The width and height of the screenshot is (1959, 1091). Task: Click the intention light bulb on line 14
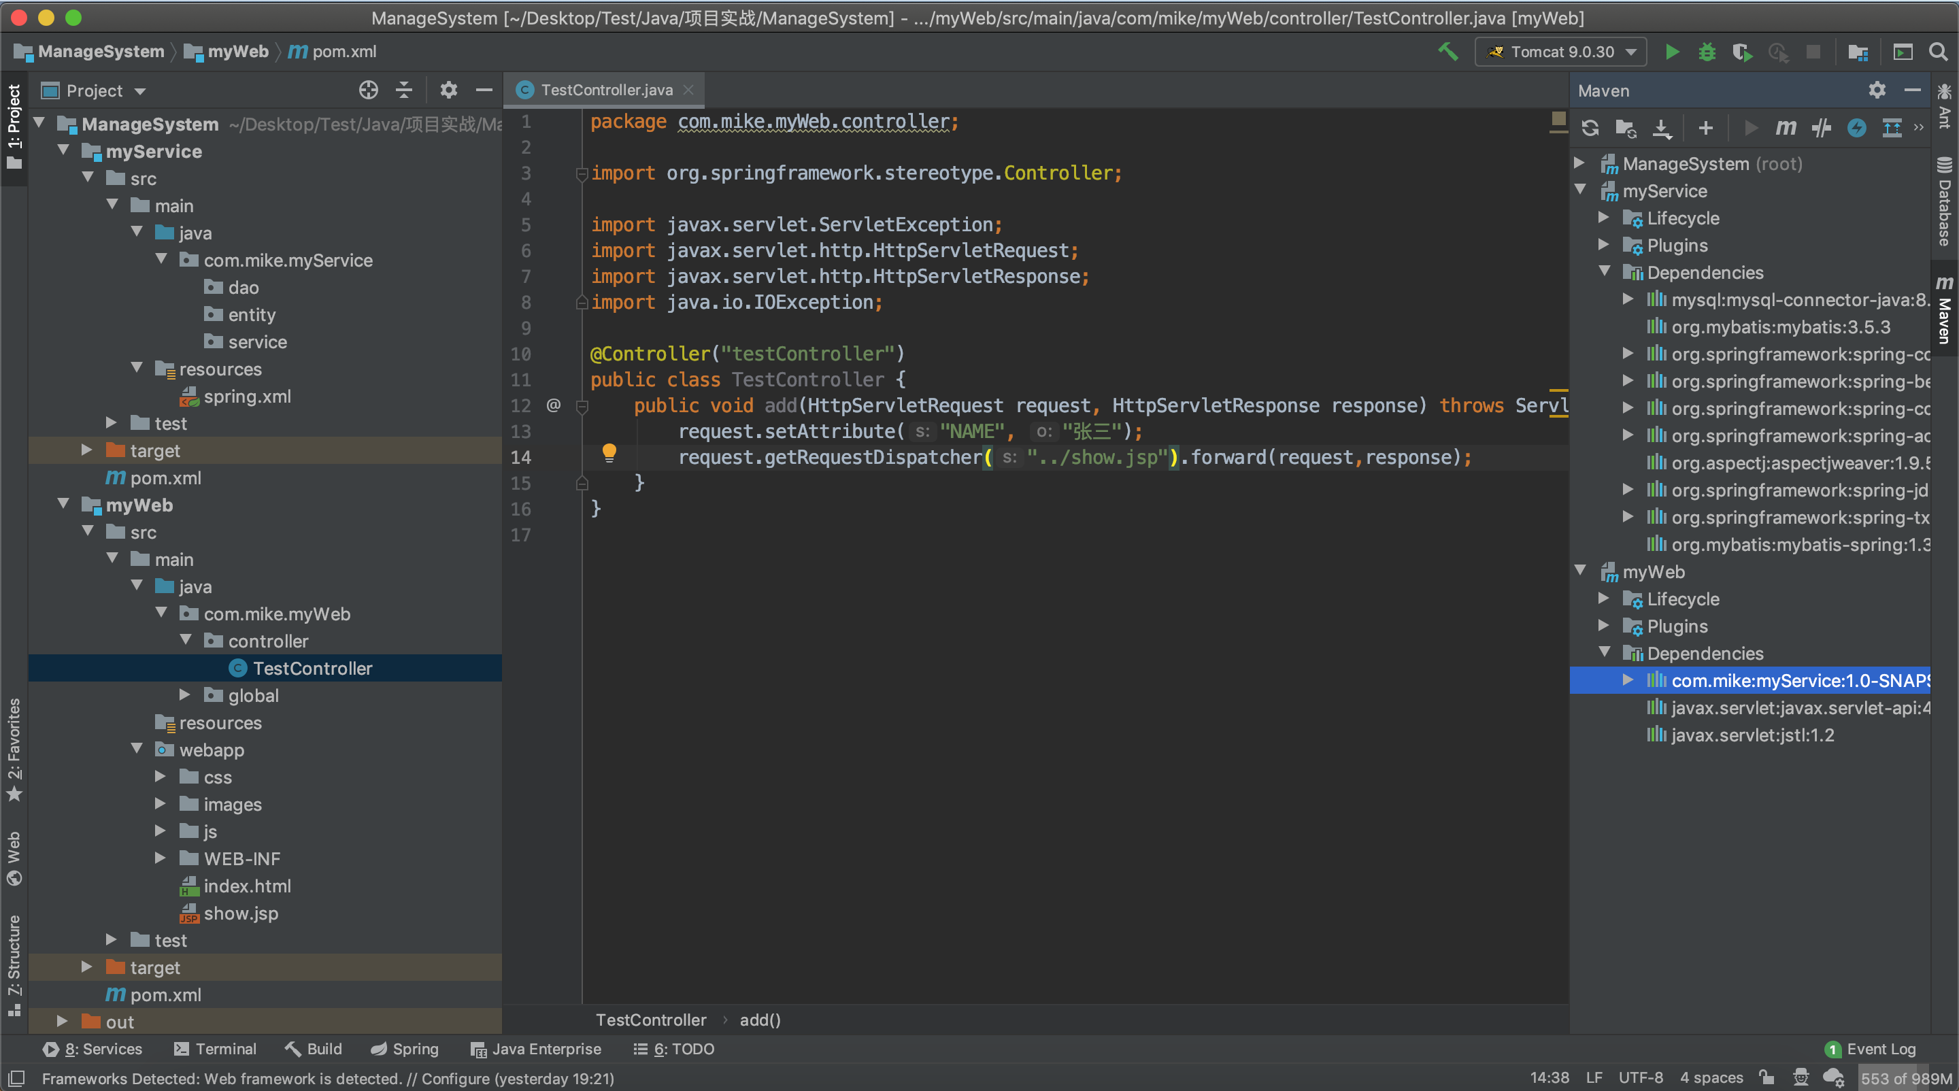(609, 453)
